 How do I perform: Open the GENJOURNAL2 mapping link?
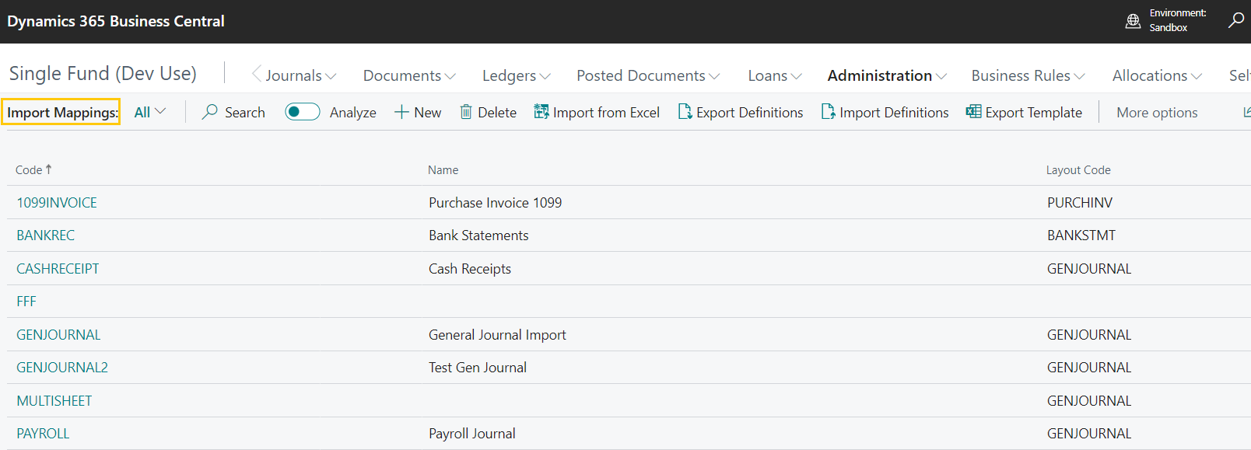coord(62,367)
